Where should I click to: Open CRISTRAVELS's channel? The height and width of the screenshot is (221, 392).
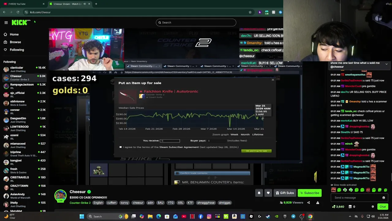tap(24, 179)
